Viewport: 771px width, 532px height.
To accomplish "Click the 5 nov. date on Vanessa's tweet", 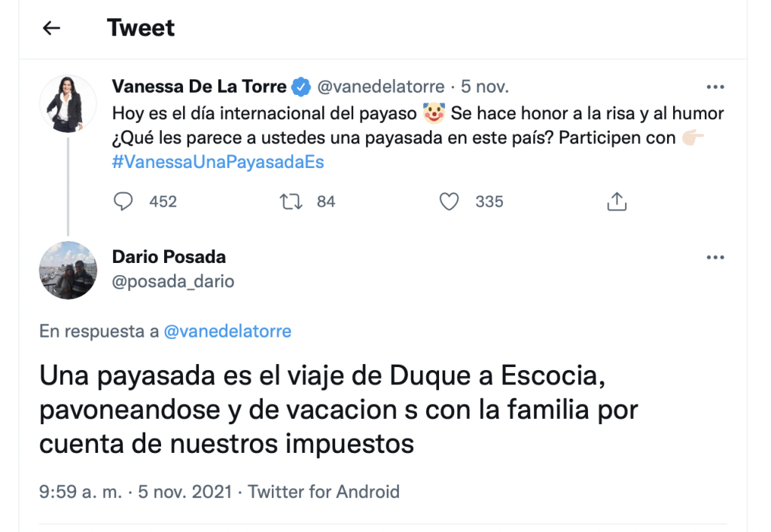I will pos(485,87).
